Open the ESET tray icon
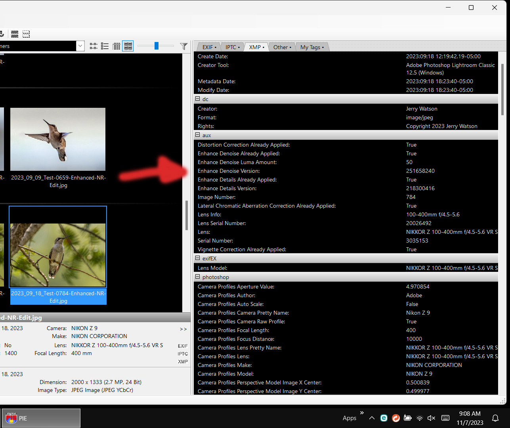The width and height of the screenshot is (510, 428). (x=384, y=418)
